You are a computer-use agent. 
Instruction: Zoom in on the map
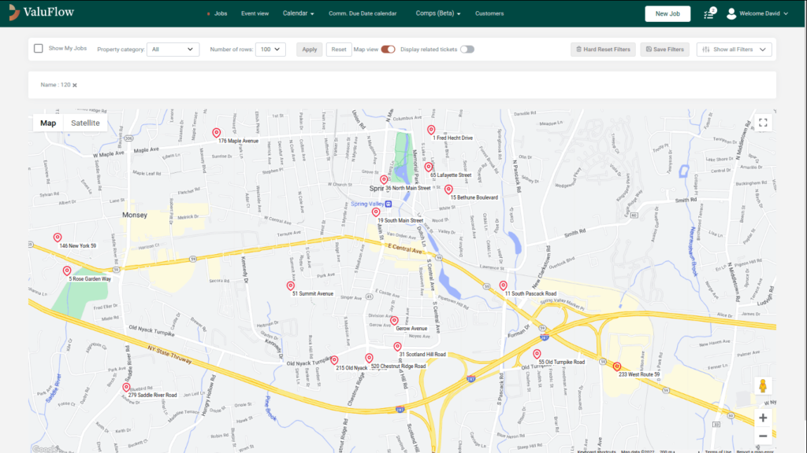tap(762, 418)
